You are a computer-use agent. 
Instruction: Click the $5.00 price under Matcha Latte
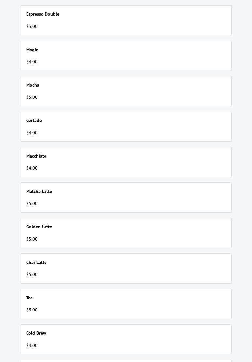pos(32,203)
